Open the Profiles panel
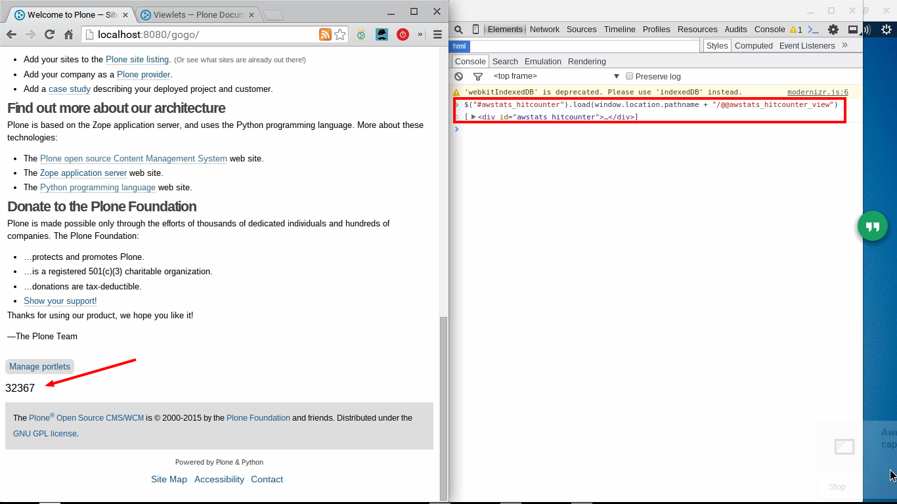 point(657,30)
